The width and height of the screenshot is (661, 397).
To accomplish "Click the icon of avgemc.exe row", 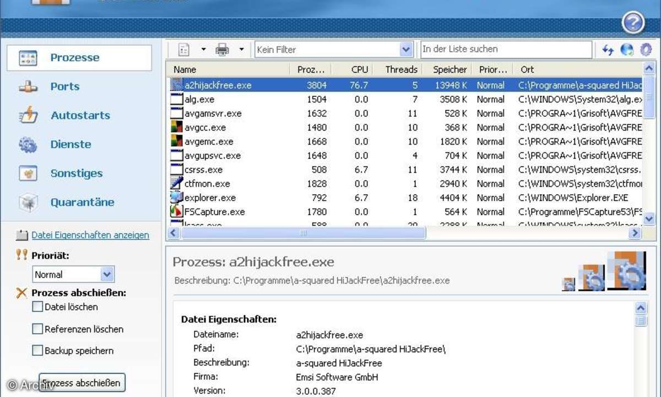I will tap(176, 142).
